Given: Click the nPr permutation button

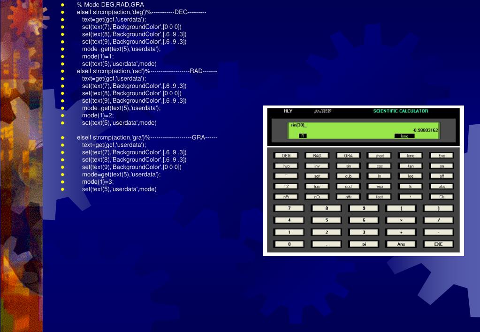Looking at the screenshot, I should 286,197.
